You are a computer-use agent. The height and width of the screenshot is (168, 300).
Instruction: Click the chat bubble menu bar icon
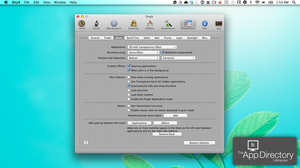[175, 2]
